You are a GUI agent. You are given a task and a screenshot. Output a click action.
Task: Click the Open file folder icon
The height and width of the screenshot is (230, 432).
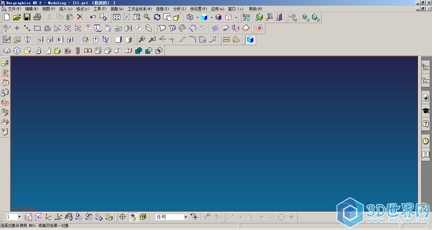tap(17, 17)
